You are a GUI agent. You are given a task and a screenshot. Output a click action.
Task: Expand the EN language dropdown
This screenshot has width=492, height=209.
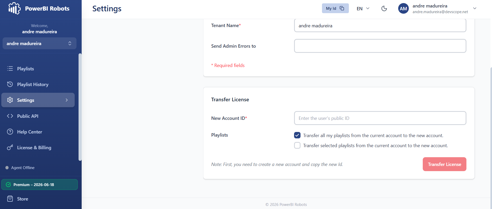coord(363,9)
